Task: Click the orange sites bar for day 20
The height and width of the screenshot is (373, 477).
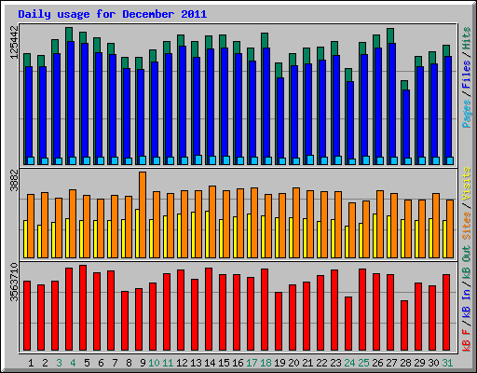Action: point(296,223)
